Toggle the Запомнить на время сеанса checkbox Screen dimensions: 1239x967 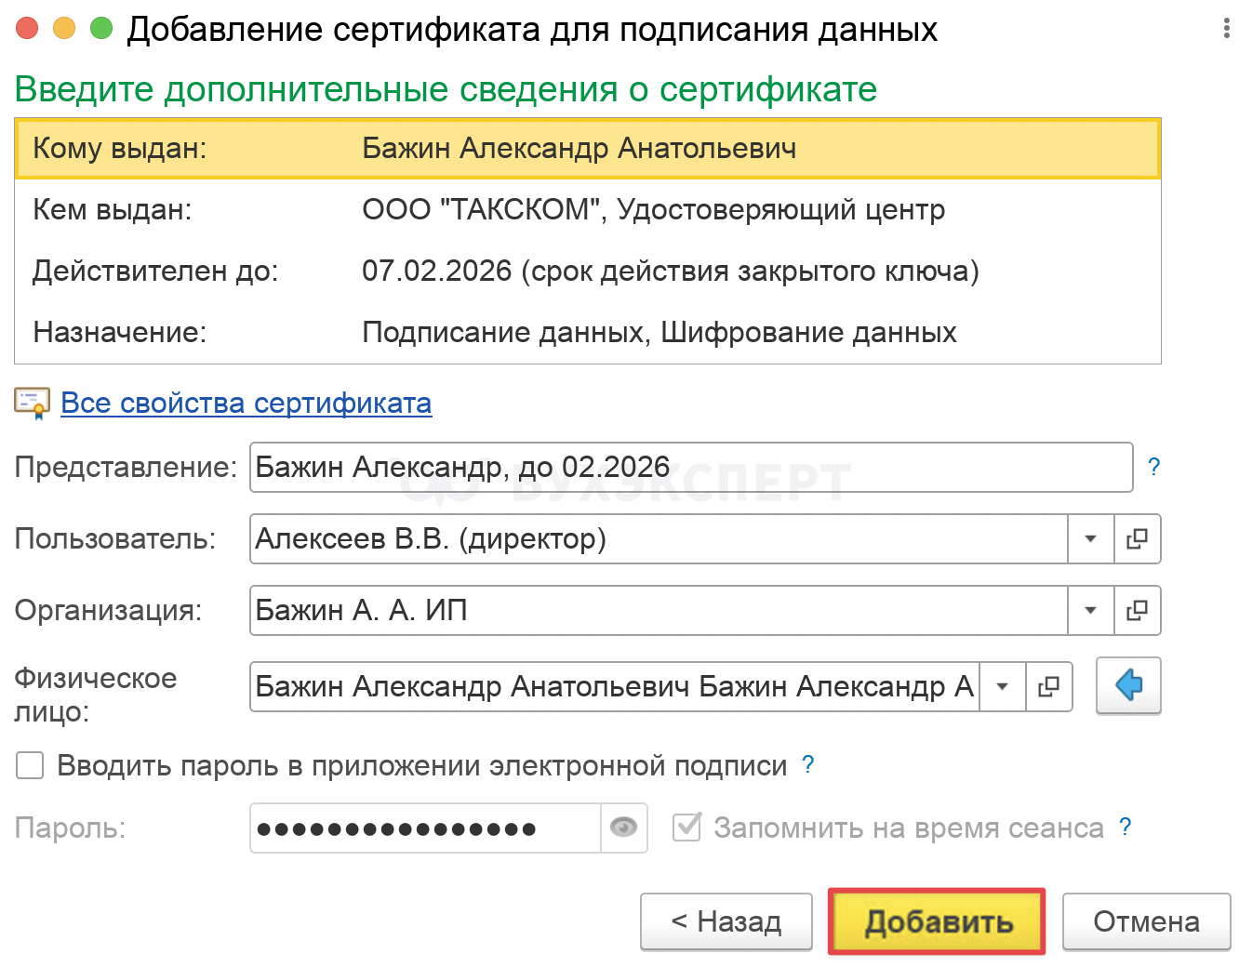click(686, 827)
